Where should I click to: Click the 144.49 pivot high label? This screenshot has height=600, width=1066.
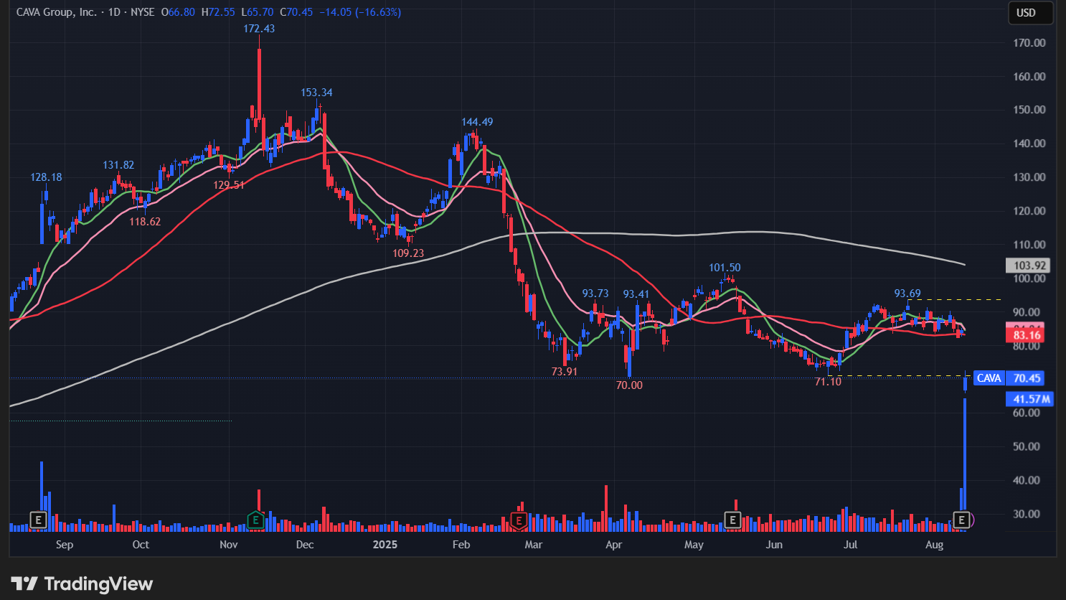pos(477,122)
